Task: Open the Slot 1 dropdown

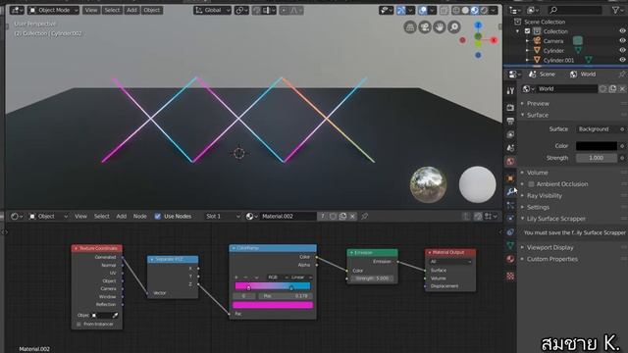Action: pos(223,217)
